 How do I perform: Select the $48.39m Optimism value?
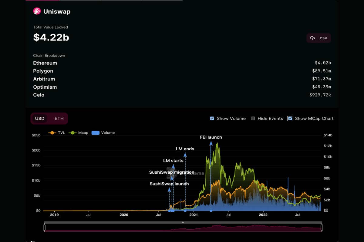(322, 87)
